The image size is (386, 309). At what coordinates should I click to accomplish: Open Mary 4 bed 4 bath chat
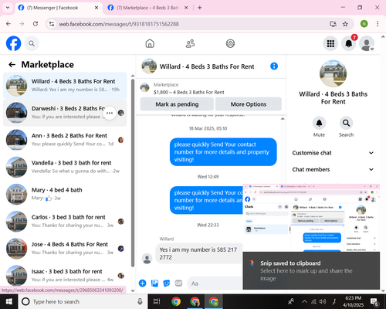65,194
